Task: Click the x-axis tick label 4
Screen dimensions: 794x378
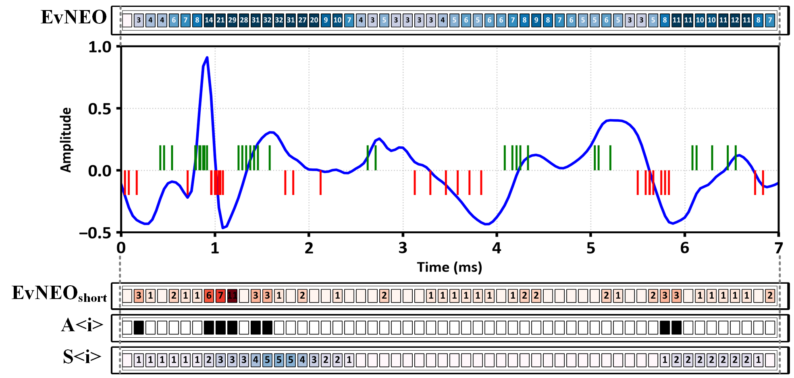Action: (497, 248)
